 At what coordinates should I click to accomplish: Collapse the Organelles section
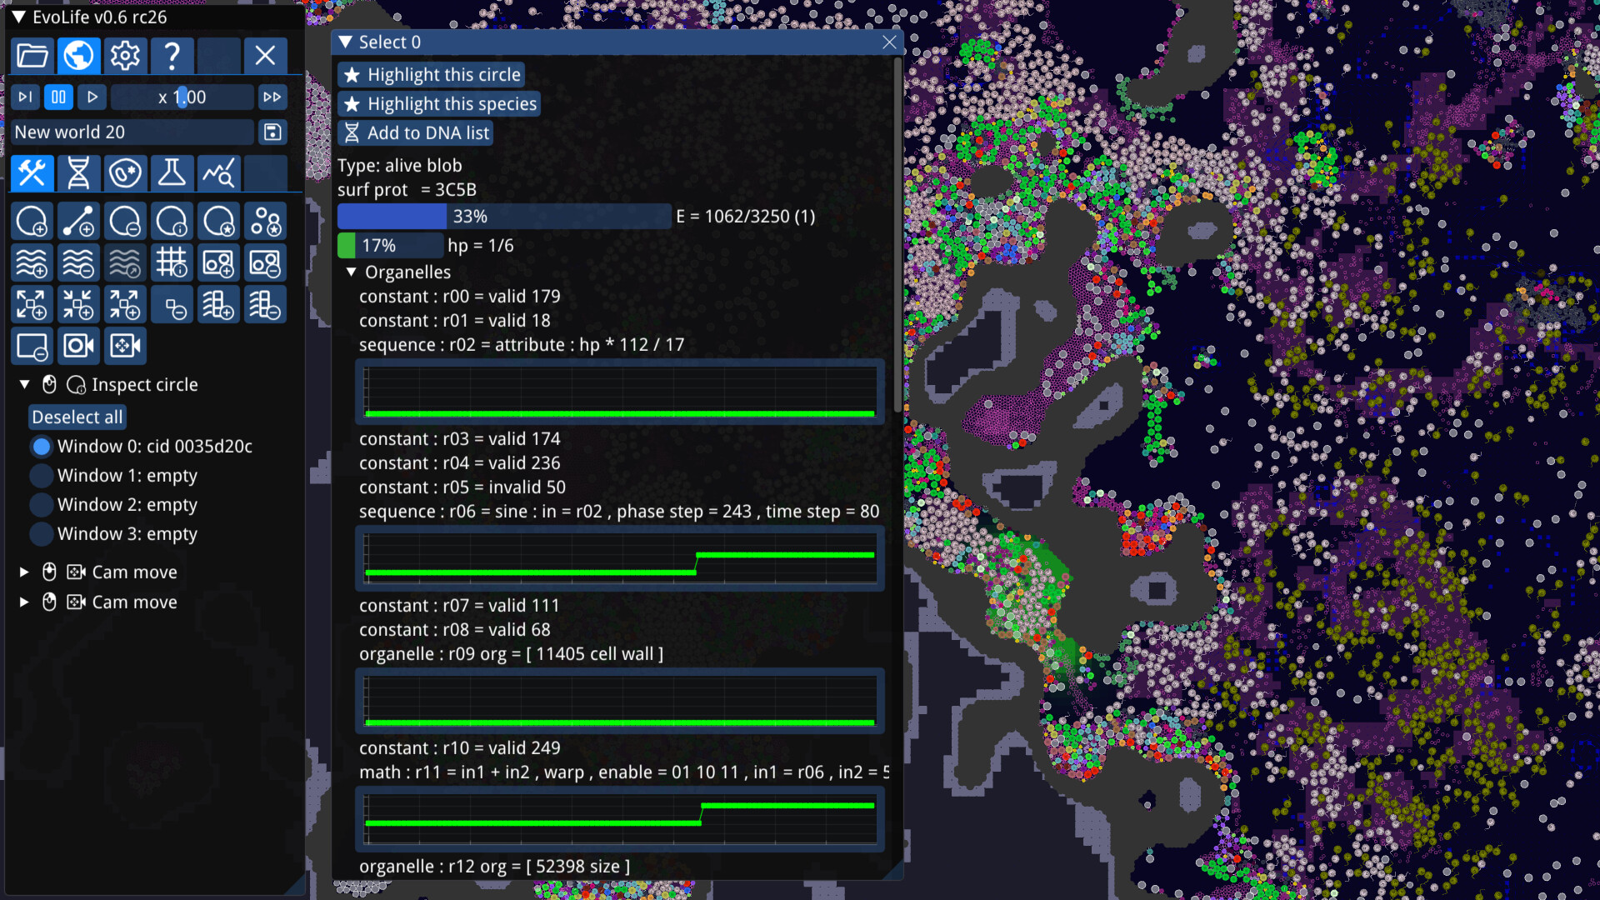click(x=350, y=272)
